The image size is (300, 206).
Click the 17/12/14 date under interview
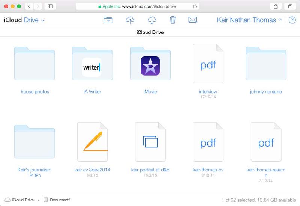click(208, 97)
